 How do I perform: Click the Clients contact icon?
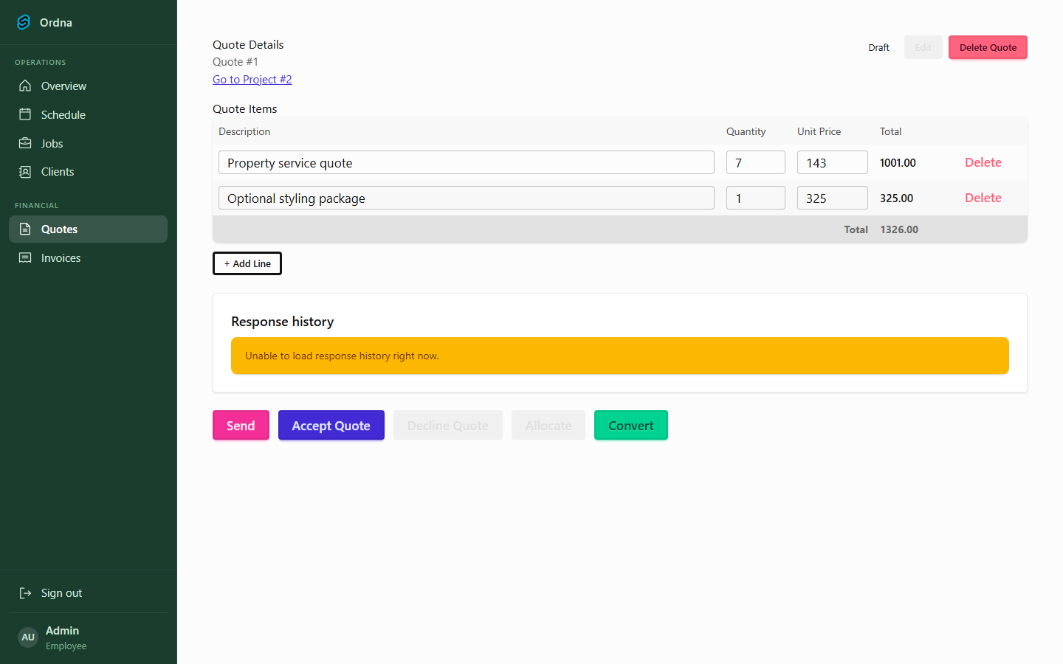click(25, 172)
